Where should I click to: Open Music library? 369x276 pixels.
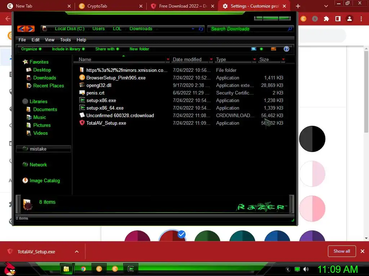click(x=40, y=117)
